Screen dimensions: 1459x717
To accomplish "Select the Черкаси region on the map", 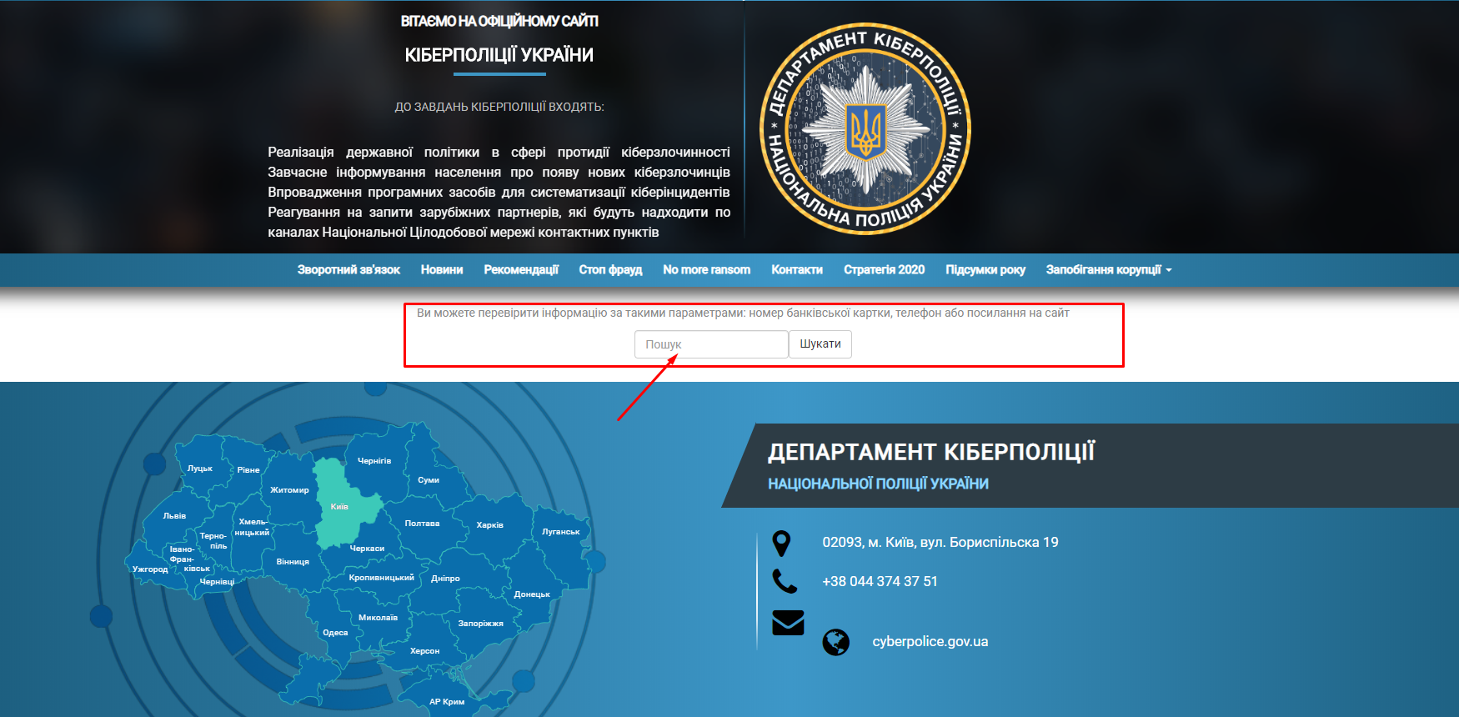I will 367,549.
